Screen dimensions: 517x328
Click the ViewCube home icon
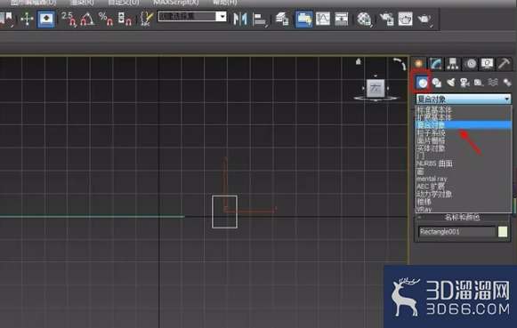pos(358,61)
